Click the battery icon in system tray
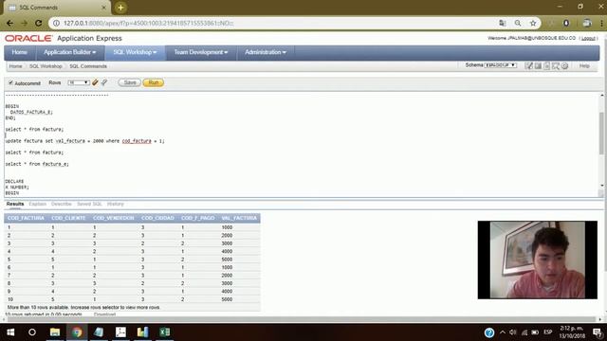The width and height of the screenshot is (607, 341). [535, 332]
